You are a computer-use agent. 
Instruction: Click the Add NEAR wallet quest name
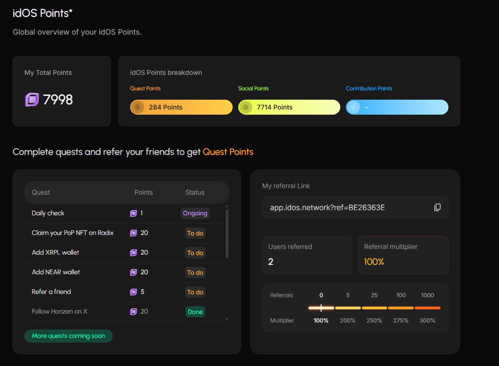pos(56,272)
